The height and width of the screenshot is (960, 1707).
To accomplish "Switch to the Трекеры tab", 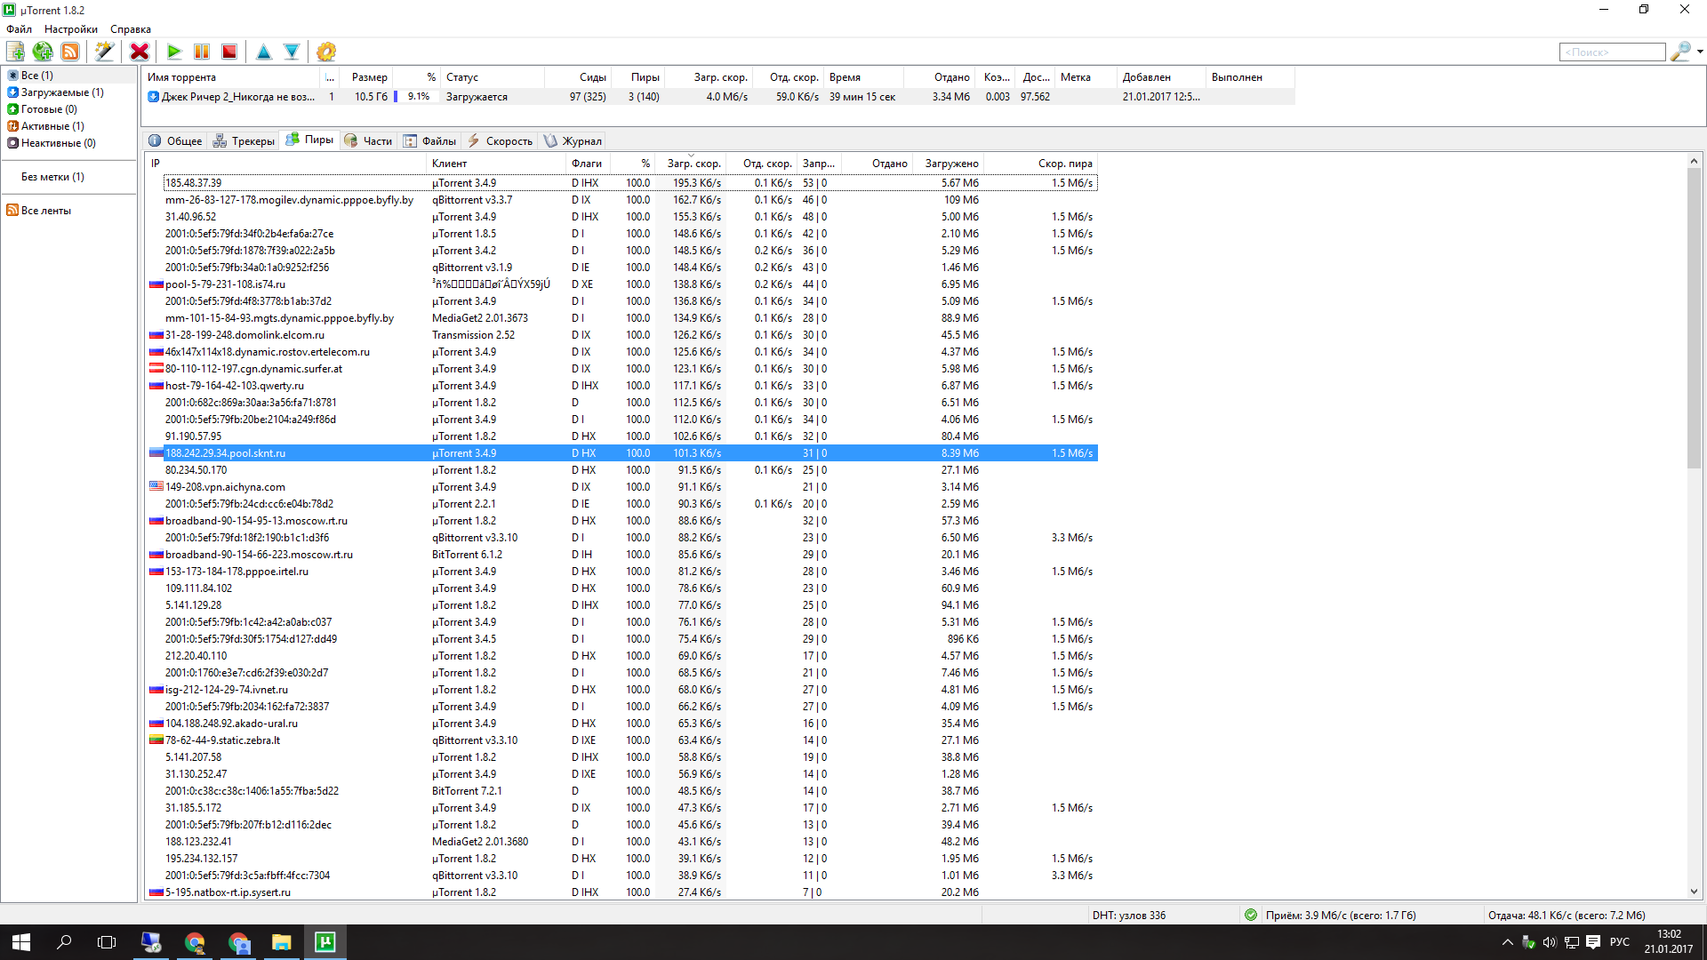I will [244, 140].
